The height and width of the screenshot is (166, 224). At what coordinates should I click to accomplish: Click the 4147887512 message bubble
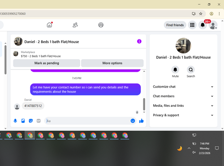33,106
